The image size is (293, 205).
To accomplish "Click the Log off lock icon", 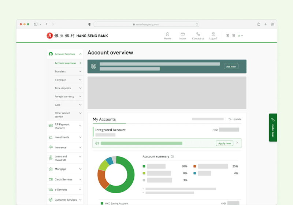I will (x=214, y=34).
